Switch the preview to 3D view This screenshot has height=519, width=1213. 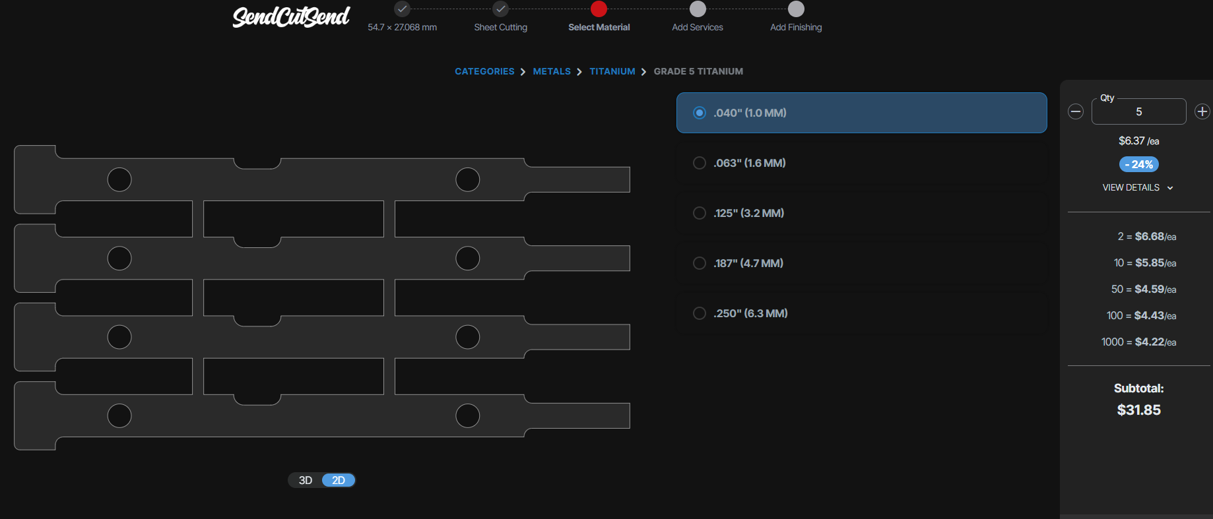coord(306,480)
